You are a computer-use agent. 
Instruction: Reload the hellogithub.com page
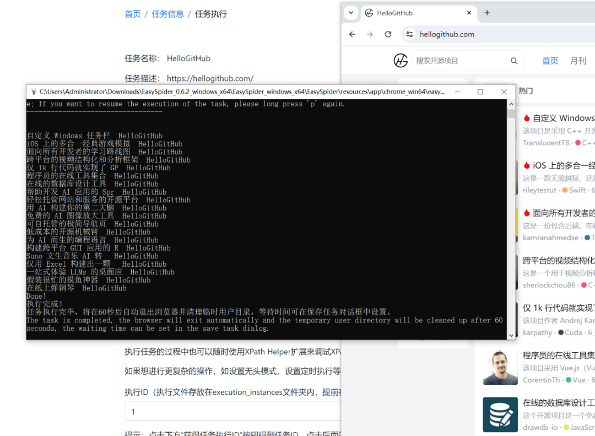click(x=388, y=34)
